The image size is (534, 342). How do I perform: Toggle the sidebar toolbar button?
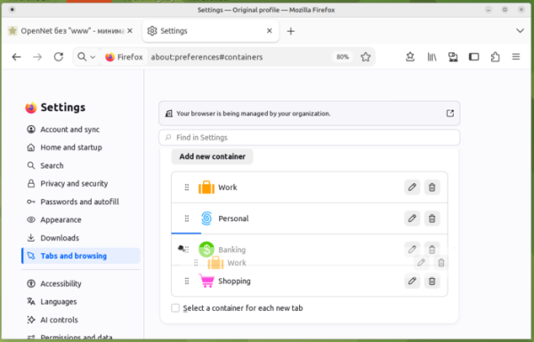pyautogui.click(x=473, y=57)
